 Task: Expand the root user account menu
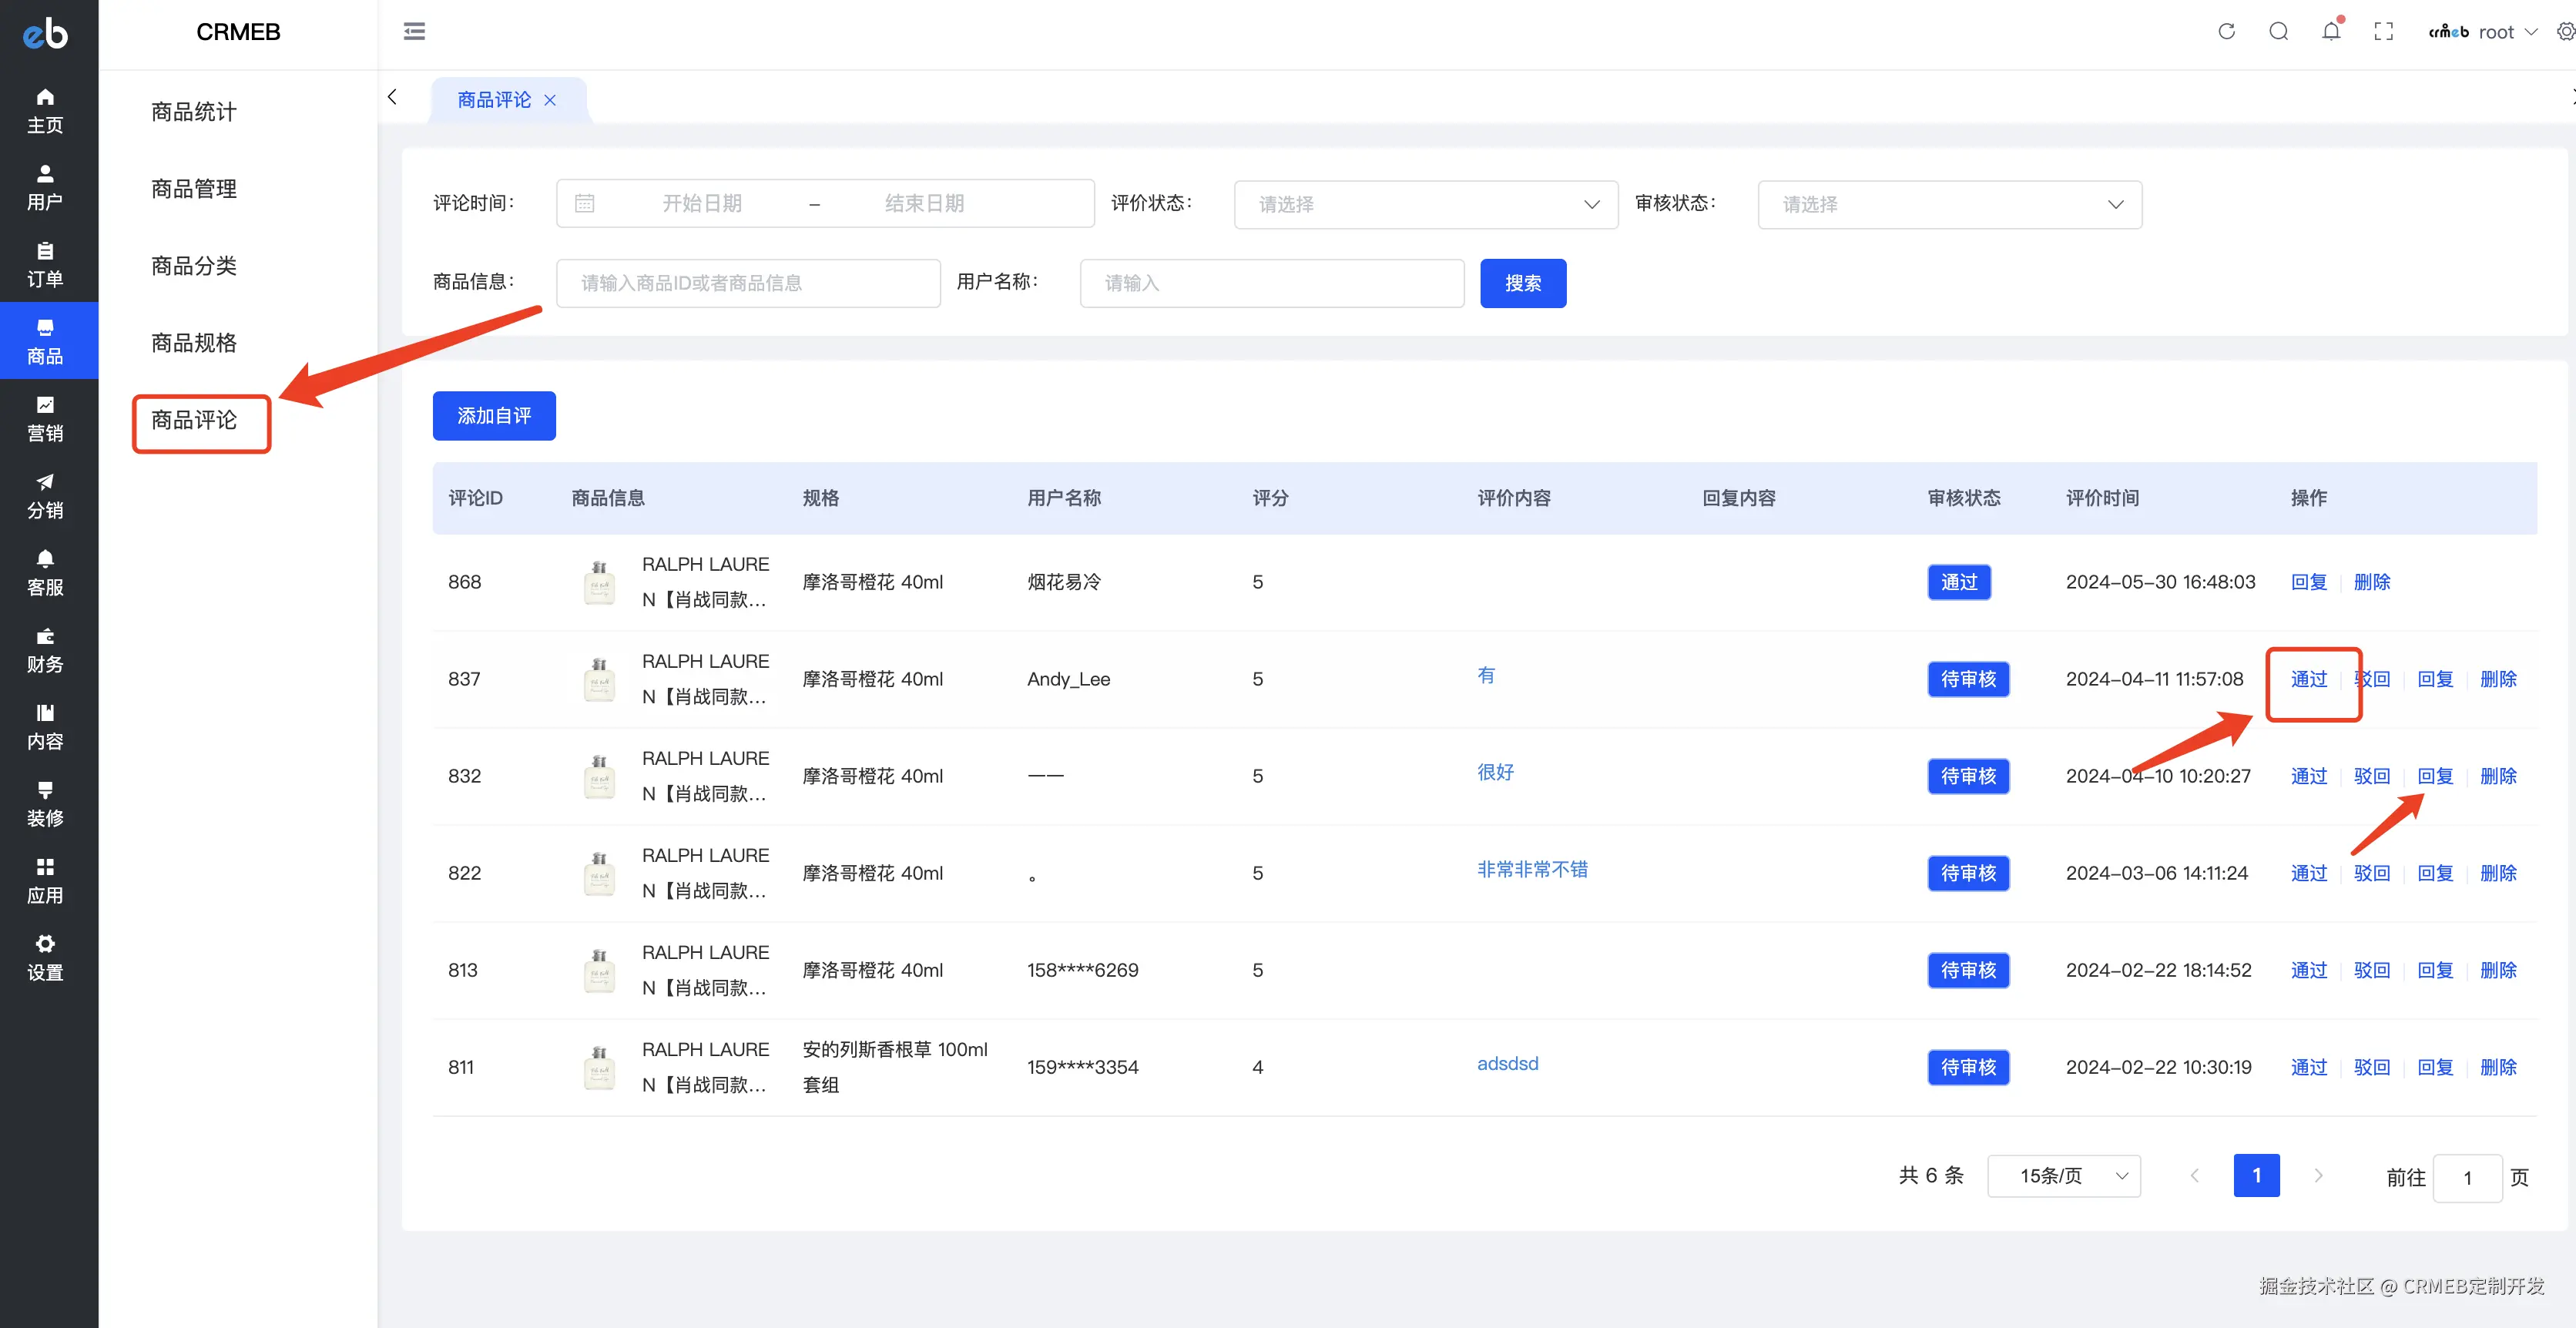point(2495,32)
